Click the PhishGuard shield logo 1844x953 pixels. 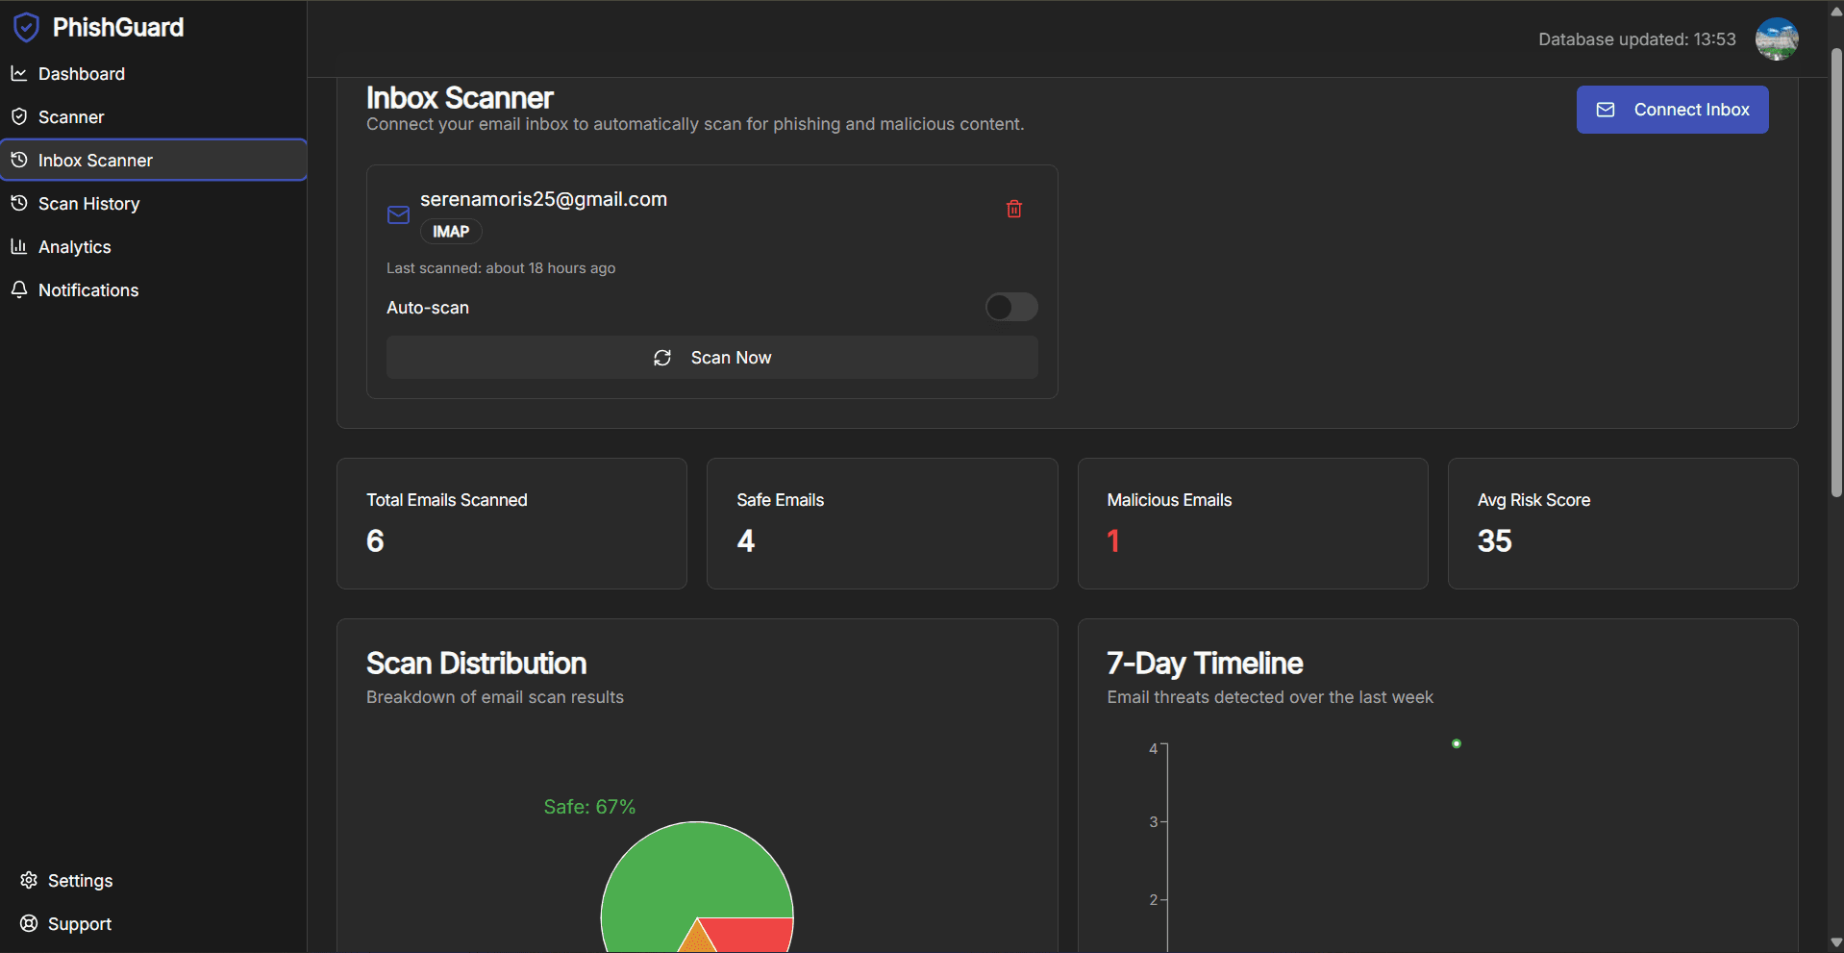[x=26, y=27]
